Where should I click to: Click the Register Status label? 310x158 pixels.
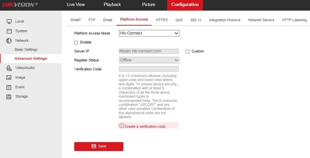87,60
